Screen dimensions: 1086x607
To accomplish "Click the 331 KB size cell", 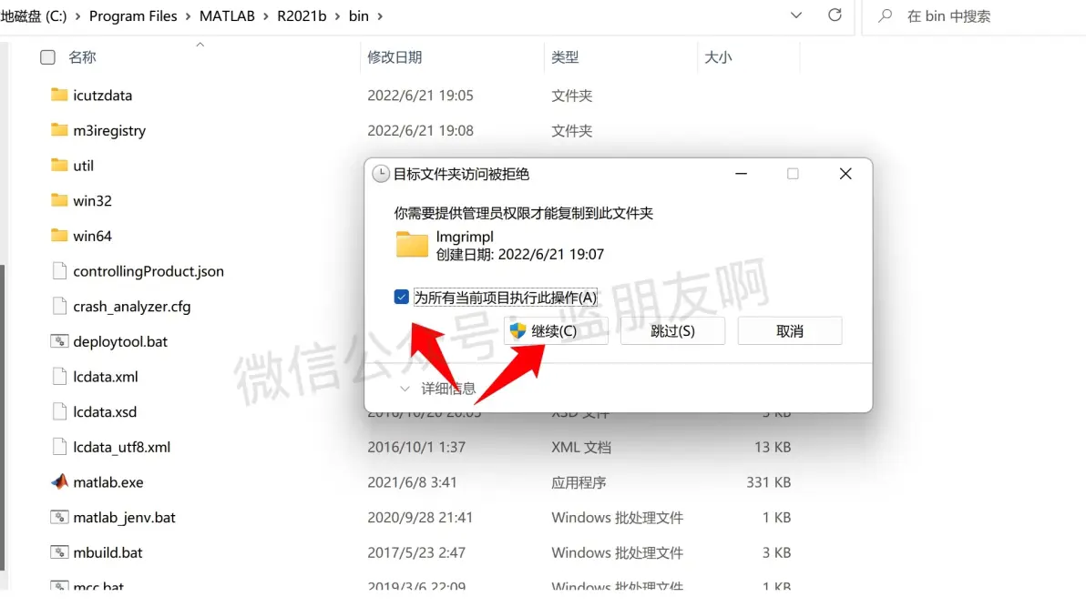I will (x=768, y=482).
